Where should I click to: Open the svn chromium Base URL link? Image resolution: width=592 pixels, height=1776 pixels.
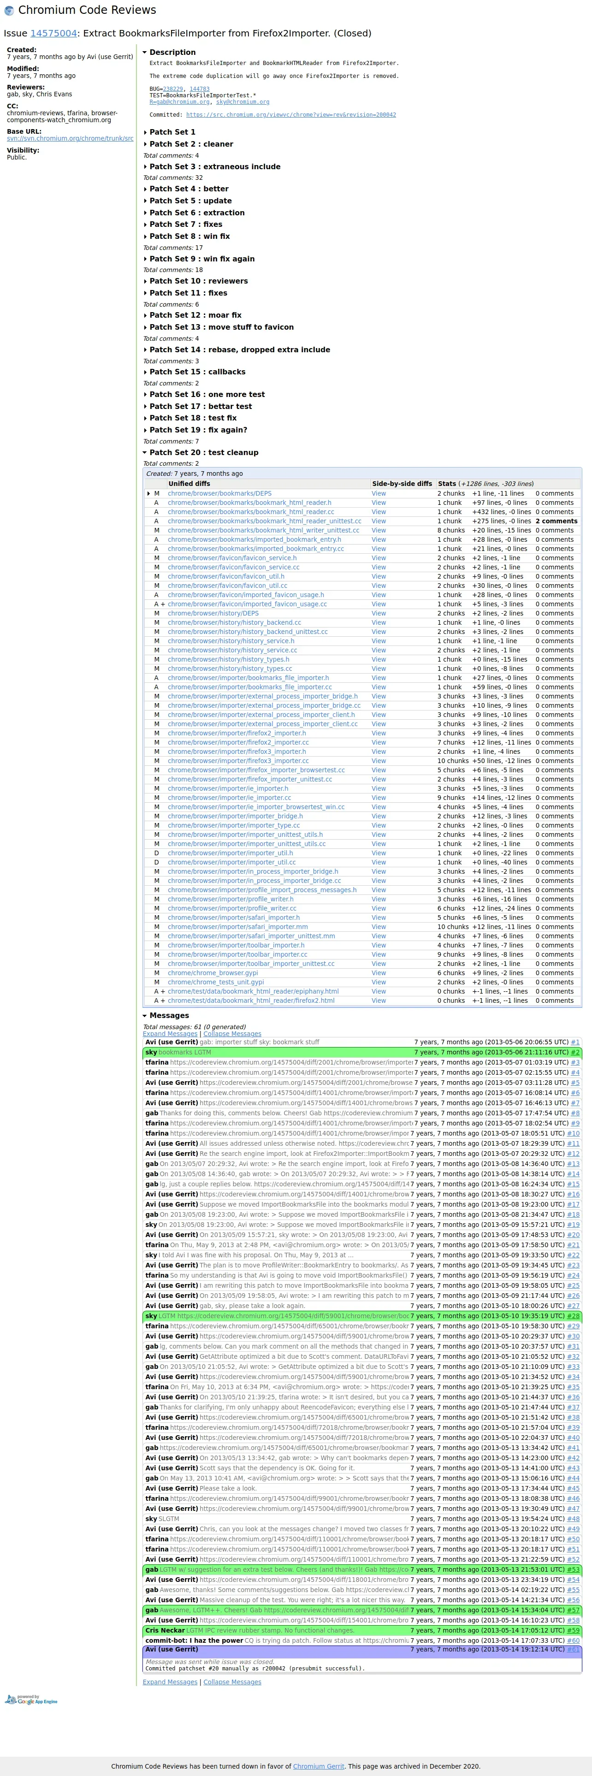[x=70, y=139]
